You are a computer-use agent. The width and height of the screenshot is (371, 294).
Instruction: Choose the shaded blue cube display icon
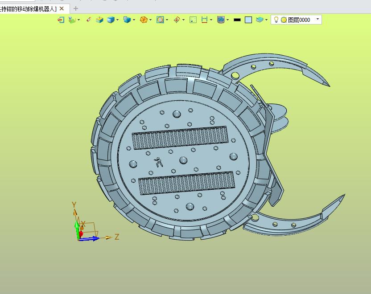[x=111, y=20]
